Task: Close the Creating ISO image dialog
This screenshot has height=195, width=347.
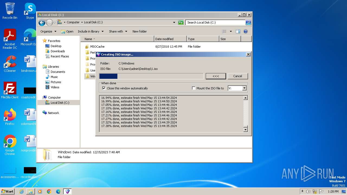Action: (248, 54)
